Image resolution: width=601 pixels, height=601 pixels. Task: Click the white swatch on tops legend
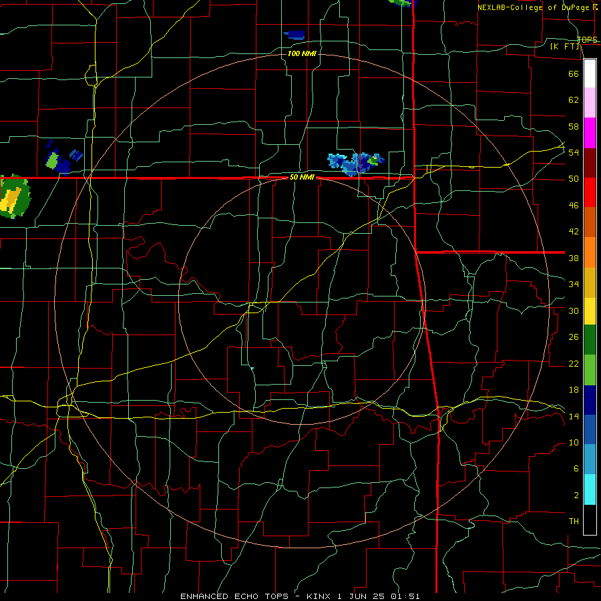tap(590, 73)
